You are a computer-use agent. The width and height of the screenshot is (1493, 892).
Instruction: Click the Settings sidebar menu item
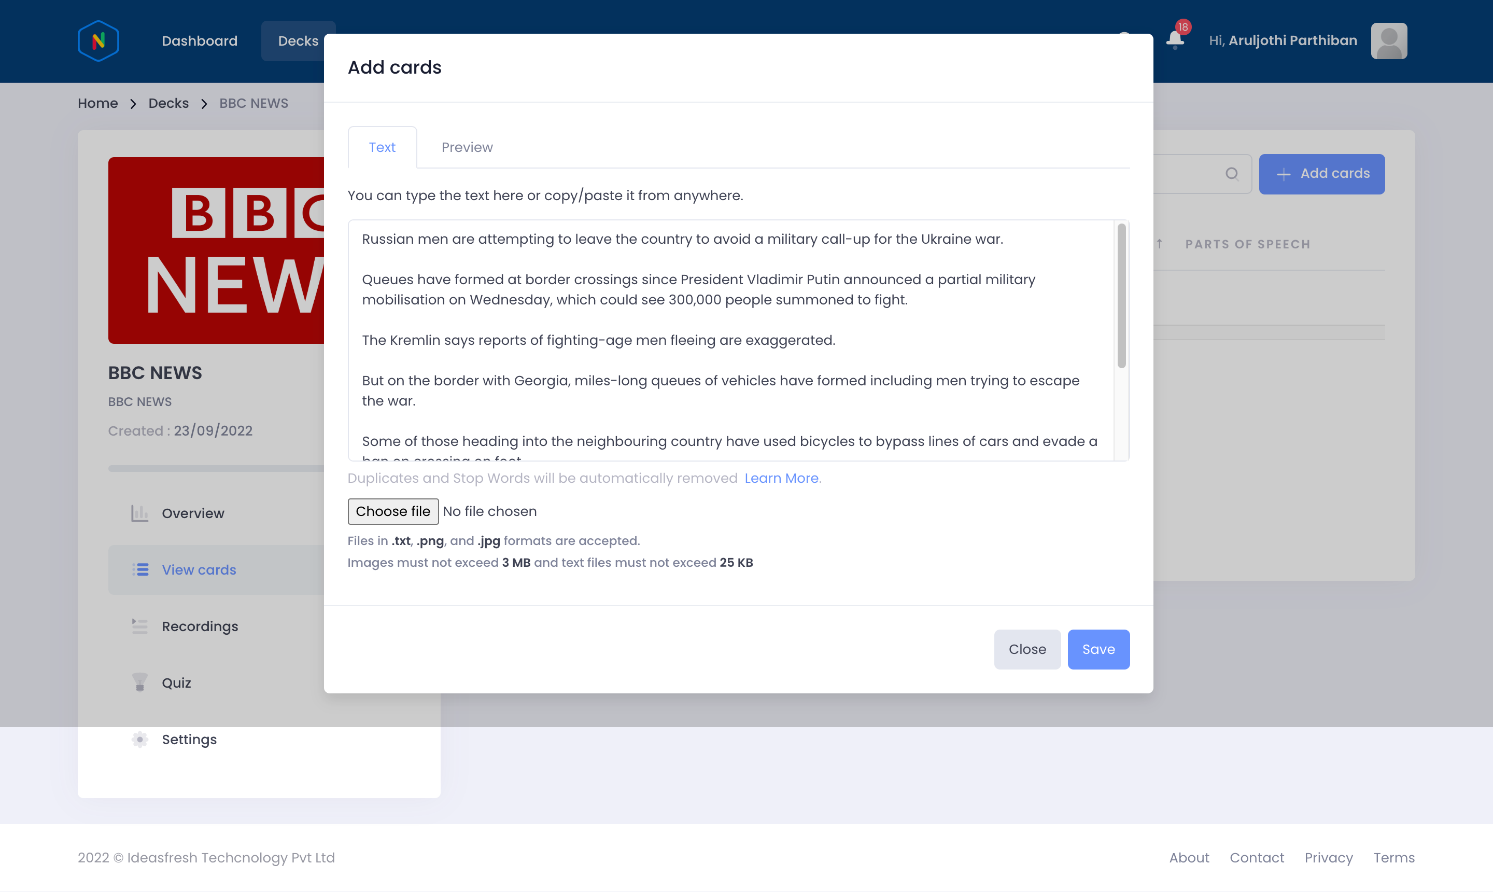point(189,739)
